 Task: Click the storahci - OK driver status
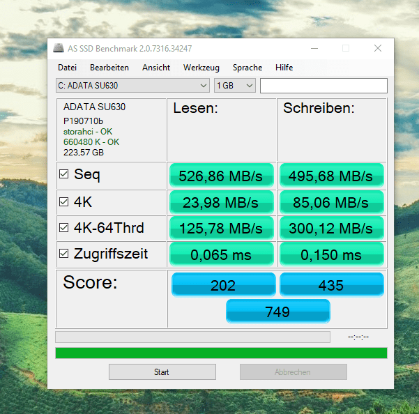coord(88,132)
